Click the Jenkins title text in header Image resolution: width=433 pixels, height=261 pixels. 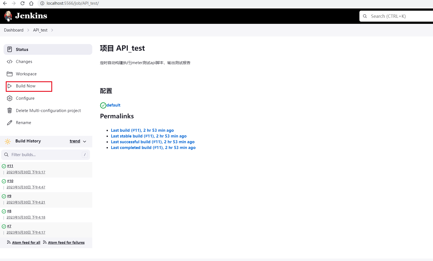[31, 16]
